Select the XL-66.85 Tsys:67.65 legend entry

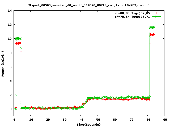tap(132, 13)
